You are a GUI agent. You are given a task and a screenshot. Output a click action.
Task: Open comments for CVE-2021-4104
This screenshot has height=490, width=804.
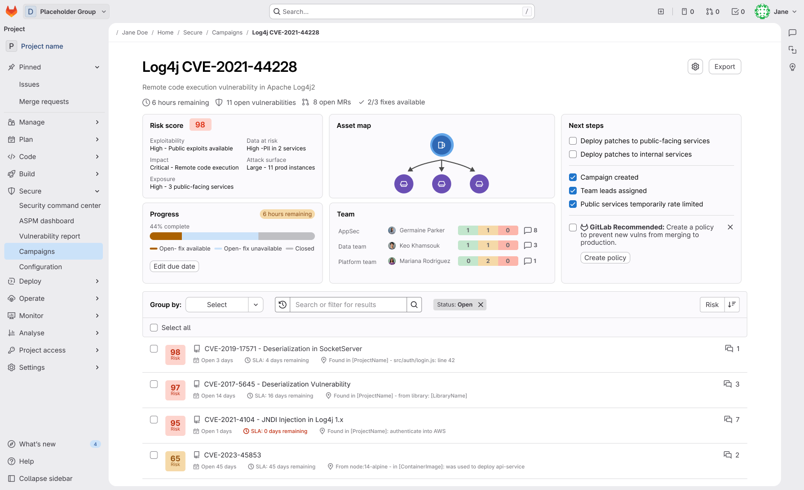(x=728, y=420)
